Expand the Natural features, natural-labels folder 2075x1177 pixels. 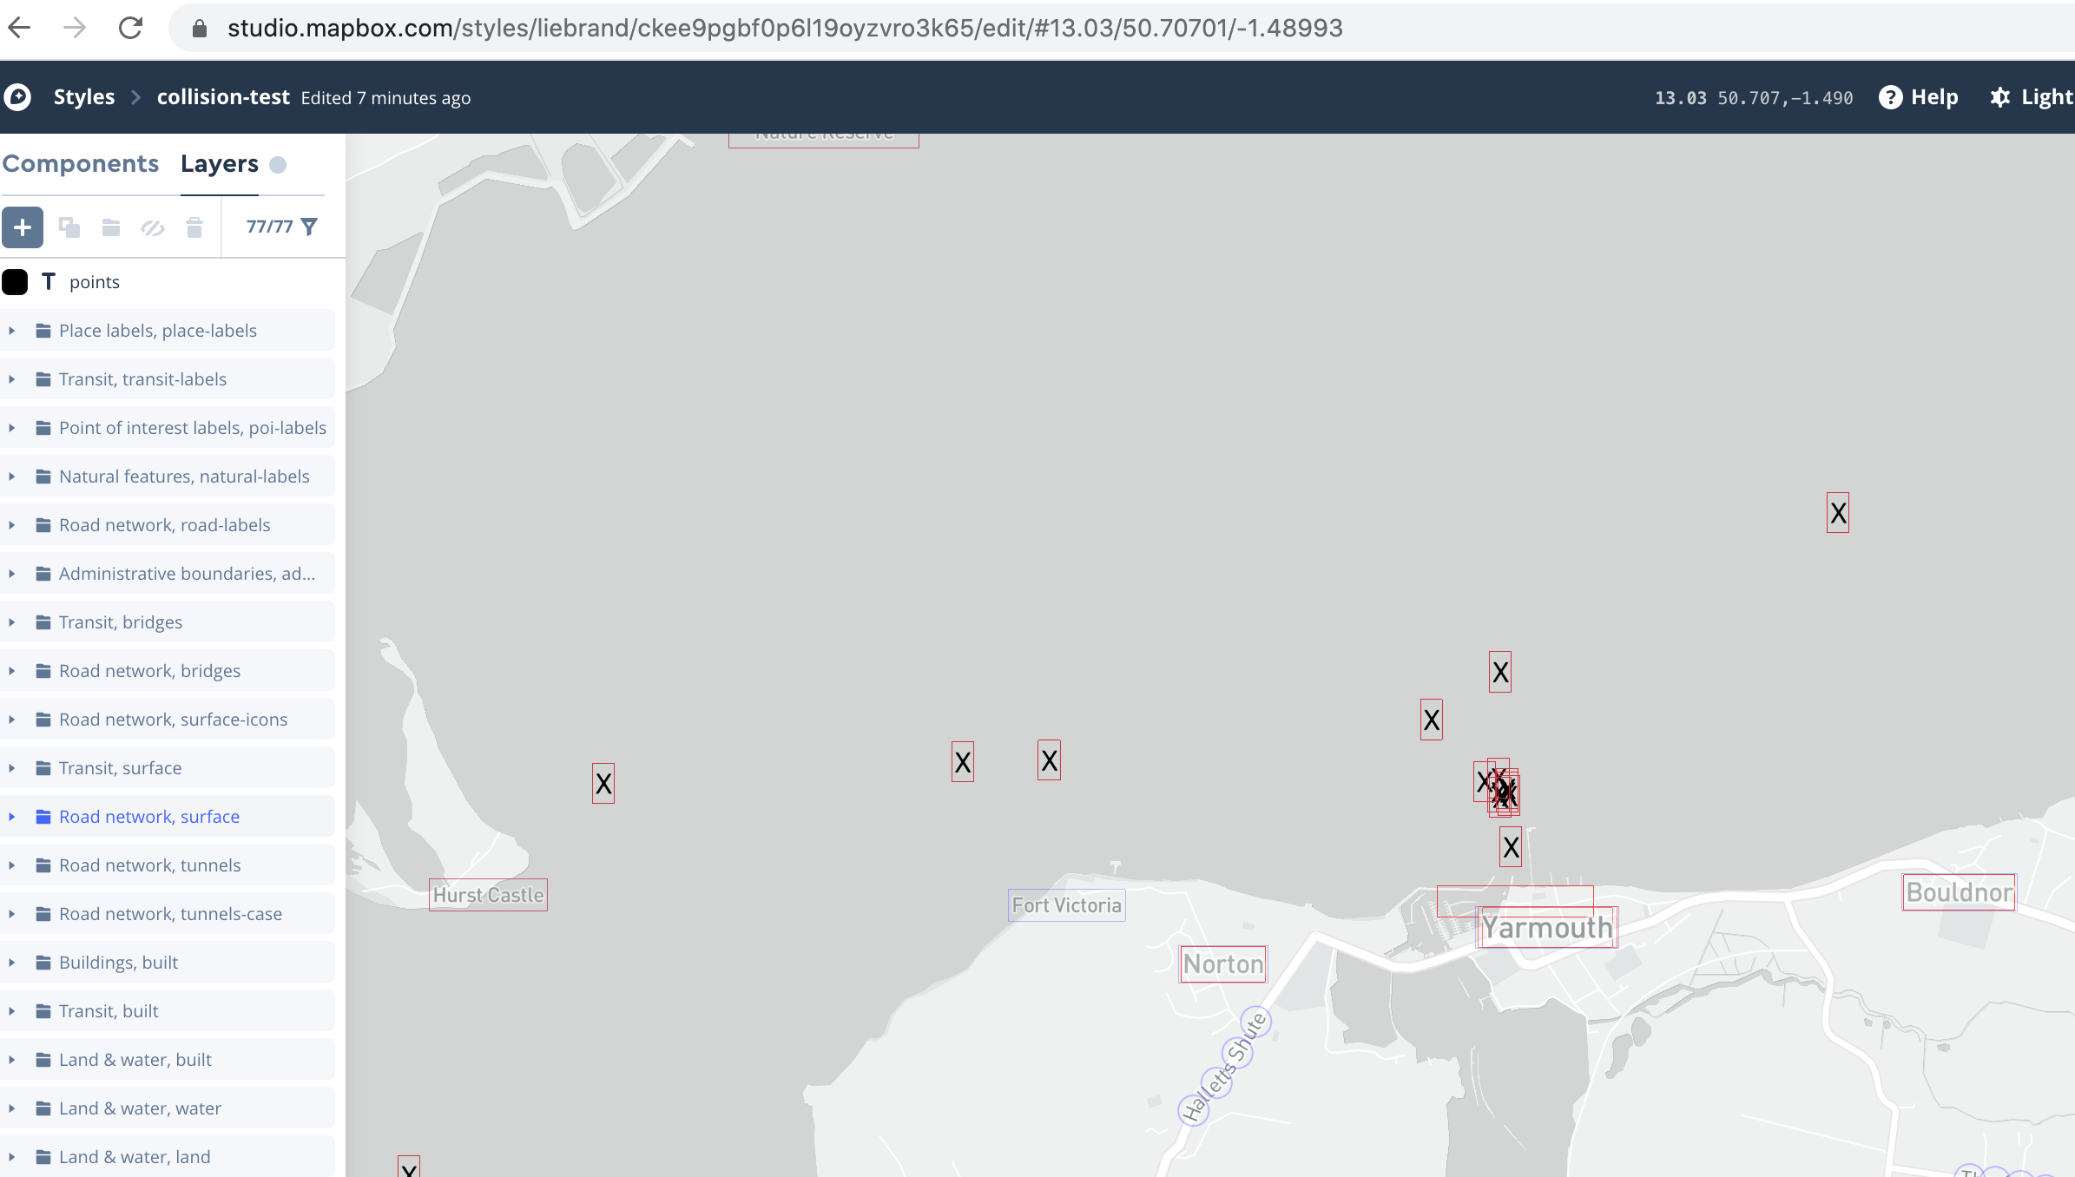11,477
